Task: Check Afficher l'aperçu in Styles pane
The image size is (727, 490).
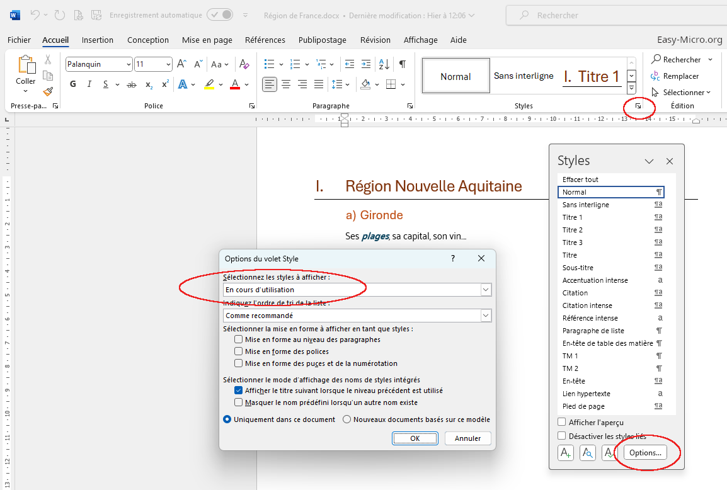Action: (x=561, y=422)
